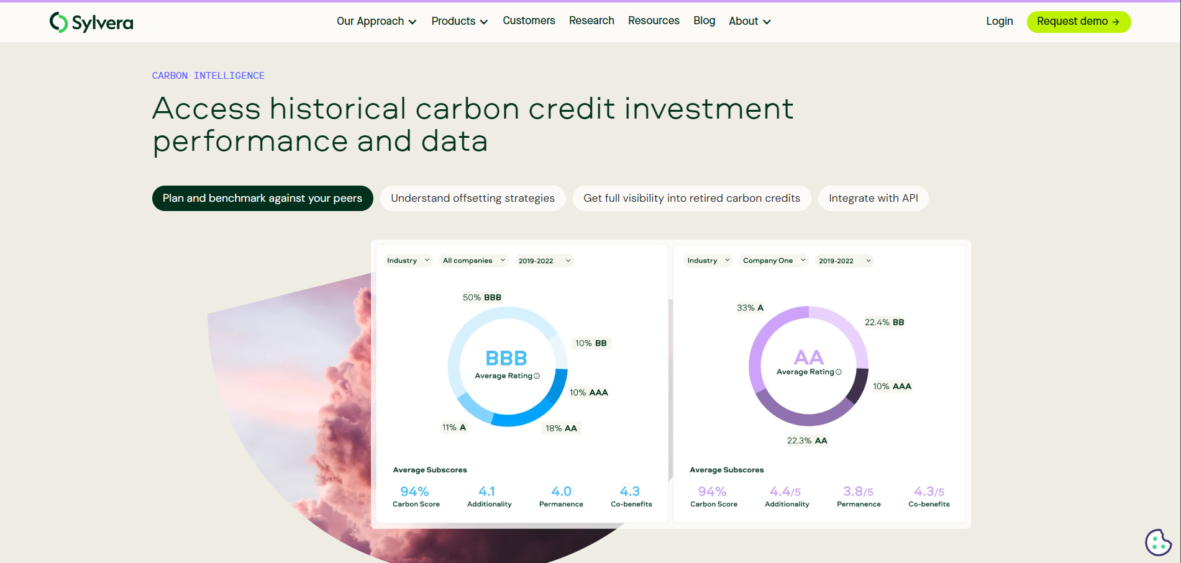Image resolution: width=1181 pixels, height=563 pixels.
Task: Expand the About menu
Action: point(750,21)
